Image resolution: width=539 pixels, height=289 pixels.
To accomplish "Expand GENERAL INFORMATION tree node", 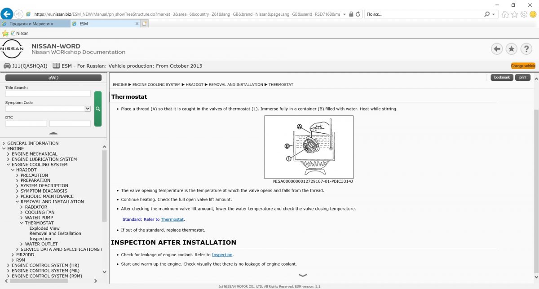I will [x=4, y=143].
